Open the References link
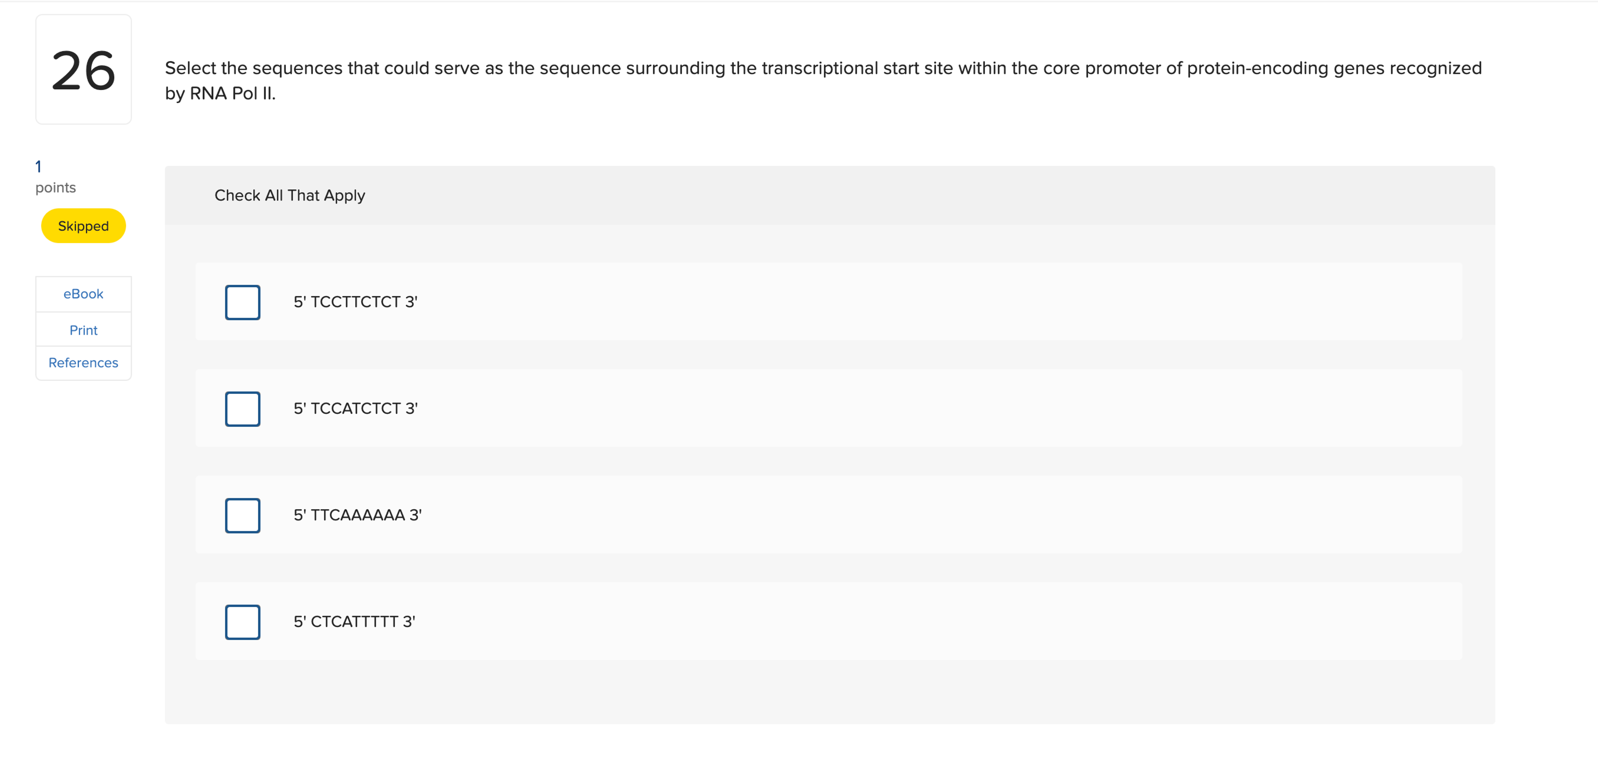Viewport: 1598px width, 767px height. pyautogui.click(x=83, y=362)
